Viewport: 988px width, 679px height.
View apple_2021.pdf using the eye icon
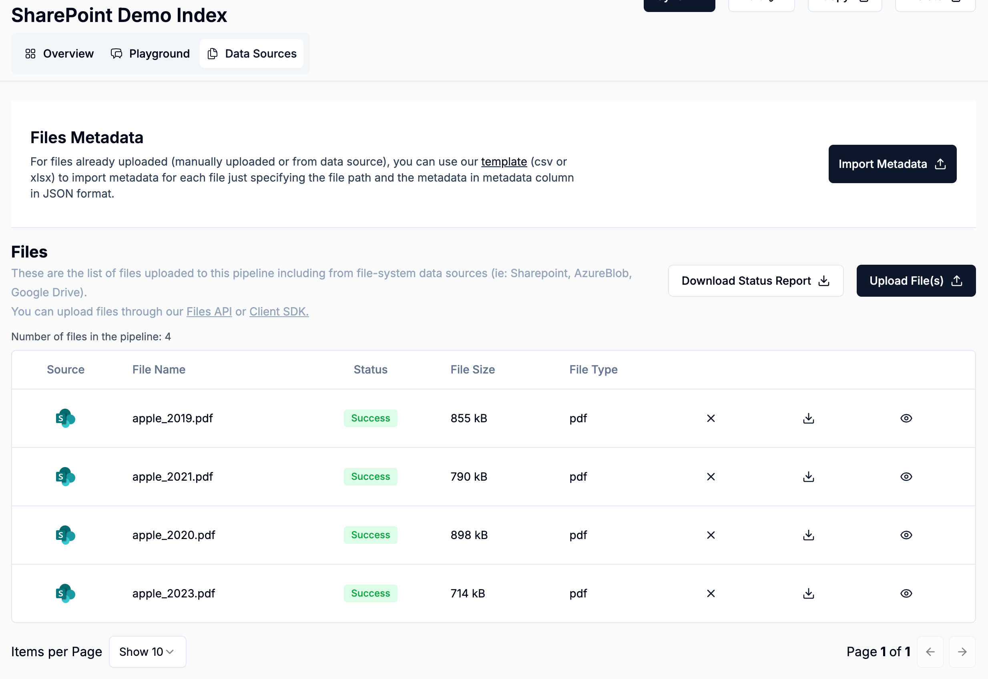906,477
